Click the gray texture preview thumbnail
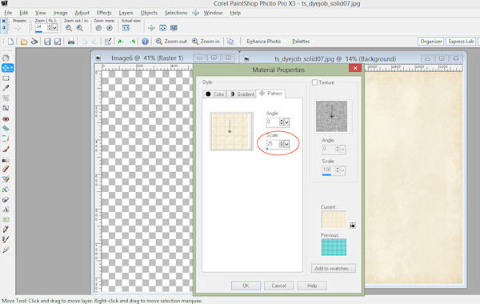The height and width of the screenshot is (304, 480). 331,116
